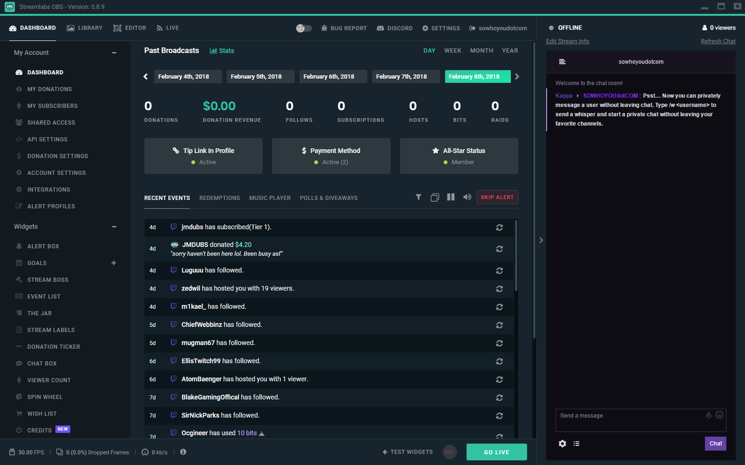Viewport: 745px width, 465px height.
Task: Select the February 4th, 2018 broadcast
Action: [188, 77]
